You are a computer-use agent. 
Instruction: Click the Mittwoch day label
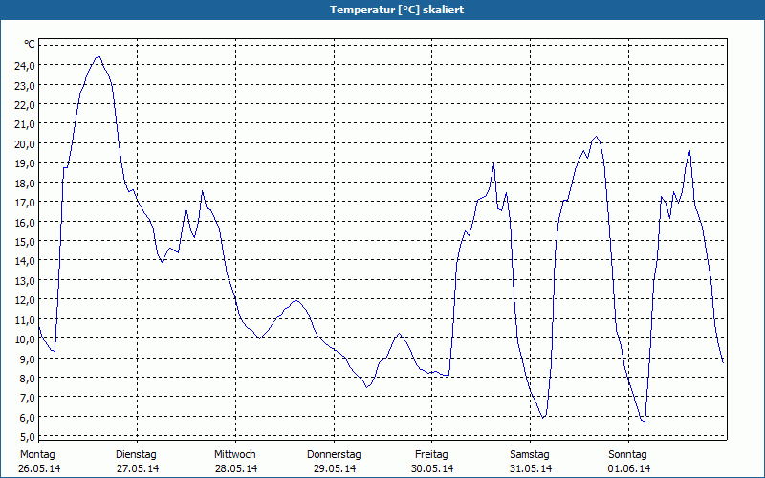[235, 455]
